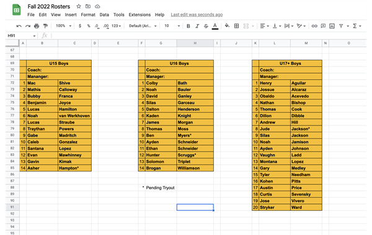372x235 pixels.
Task: Open the View menu
Action: 56,15
